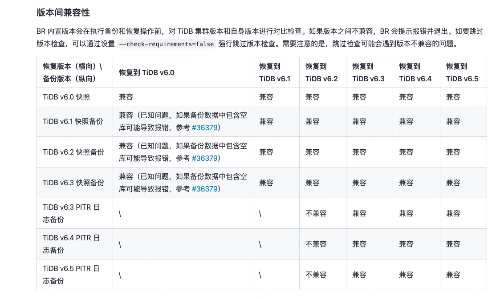The image size is (504, 299).
Task: Click backslash under v6.0 in v6.3 PITR row
Action: coord(120,214)
